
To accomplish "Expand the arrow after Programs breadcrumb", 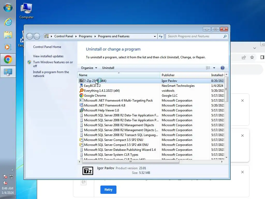I will (95, 36).
